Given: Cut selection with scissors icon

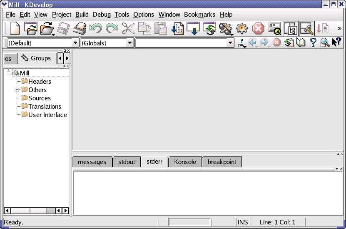Looking at the screenshot, I should coord(128,28).
